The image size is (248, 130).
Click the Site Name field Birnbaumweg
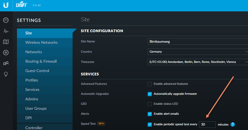[x=198, y=42]
